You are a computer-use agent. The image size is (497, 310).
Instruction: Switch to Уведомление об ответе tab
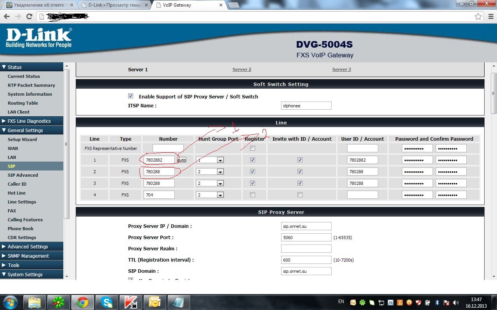[40, 5]
